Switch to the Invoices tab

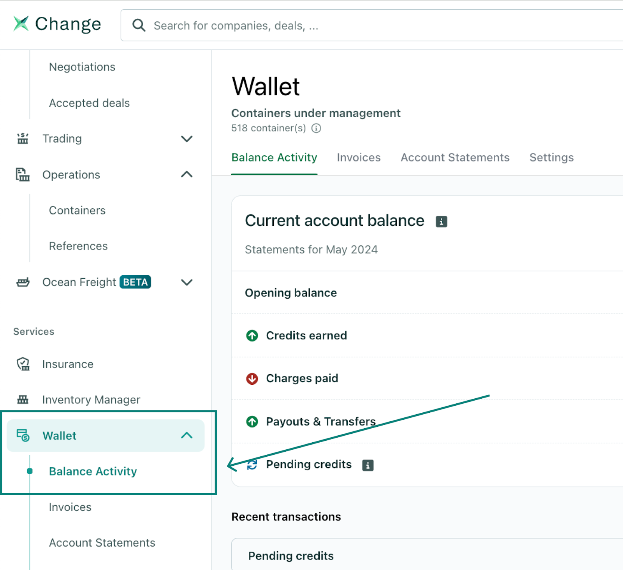coord(359,157)
